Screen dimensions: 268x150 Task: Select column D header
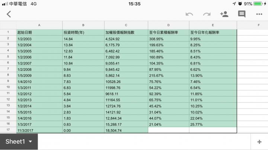click(x=168, y=25)
